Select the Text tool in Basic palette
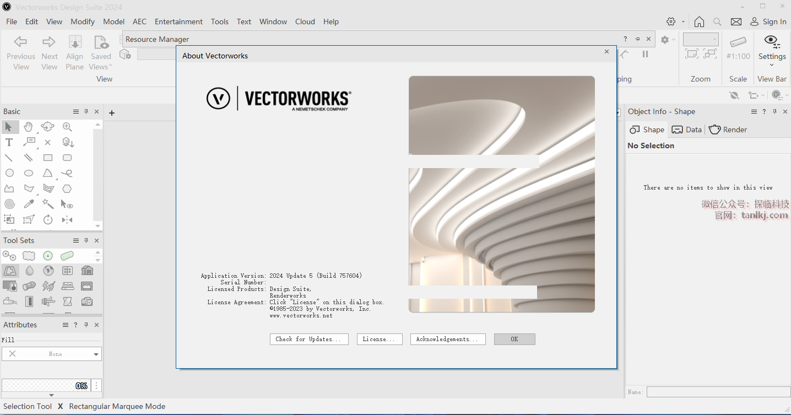791x415 pixels. point(9,142)
